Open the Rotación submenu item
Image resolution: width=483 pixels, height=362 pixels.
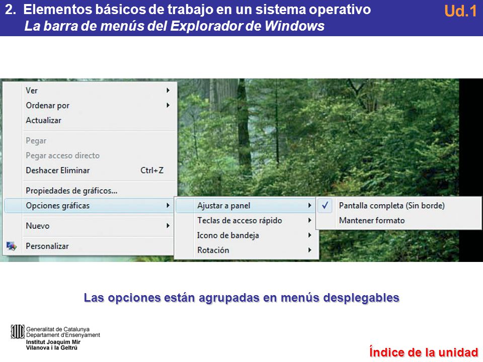point(247,250)
